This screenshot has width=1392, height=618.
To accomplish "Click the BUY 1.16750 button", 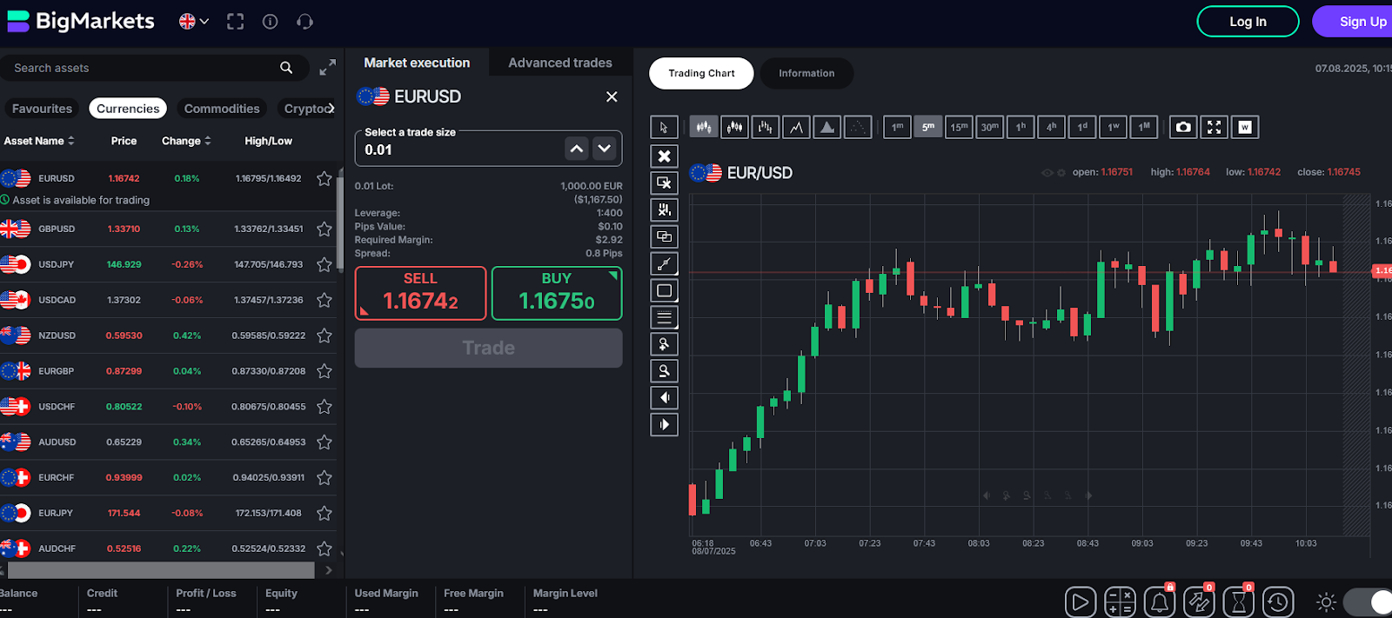I will point(557,293).
